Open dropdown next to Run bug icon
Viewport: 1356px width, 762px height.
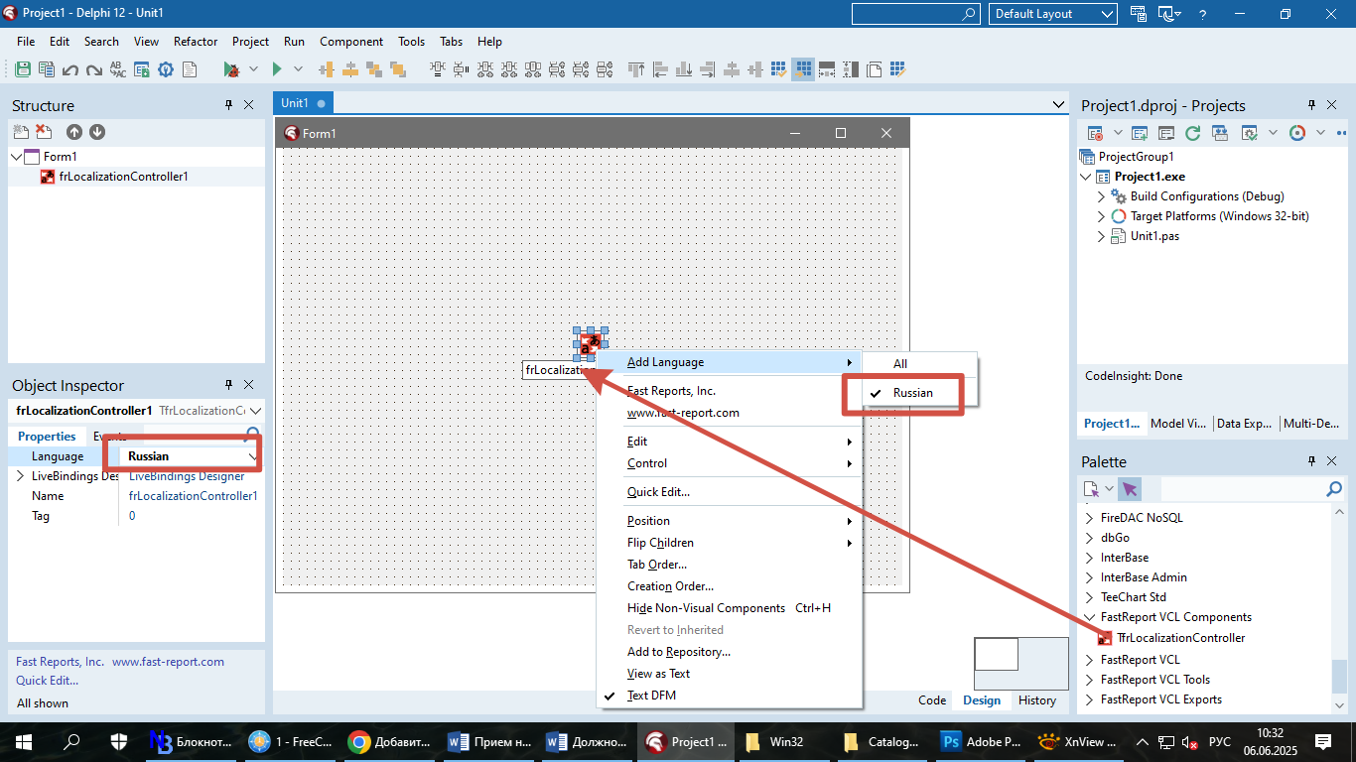(x=252, y=69)
